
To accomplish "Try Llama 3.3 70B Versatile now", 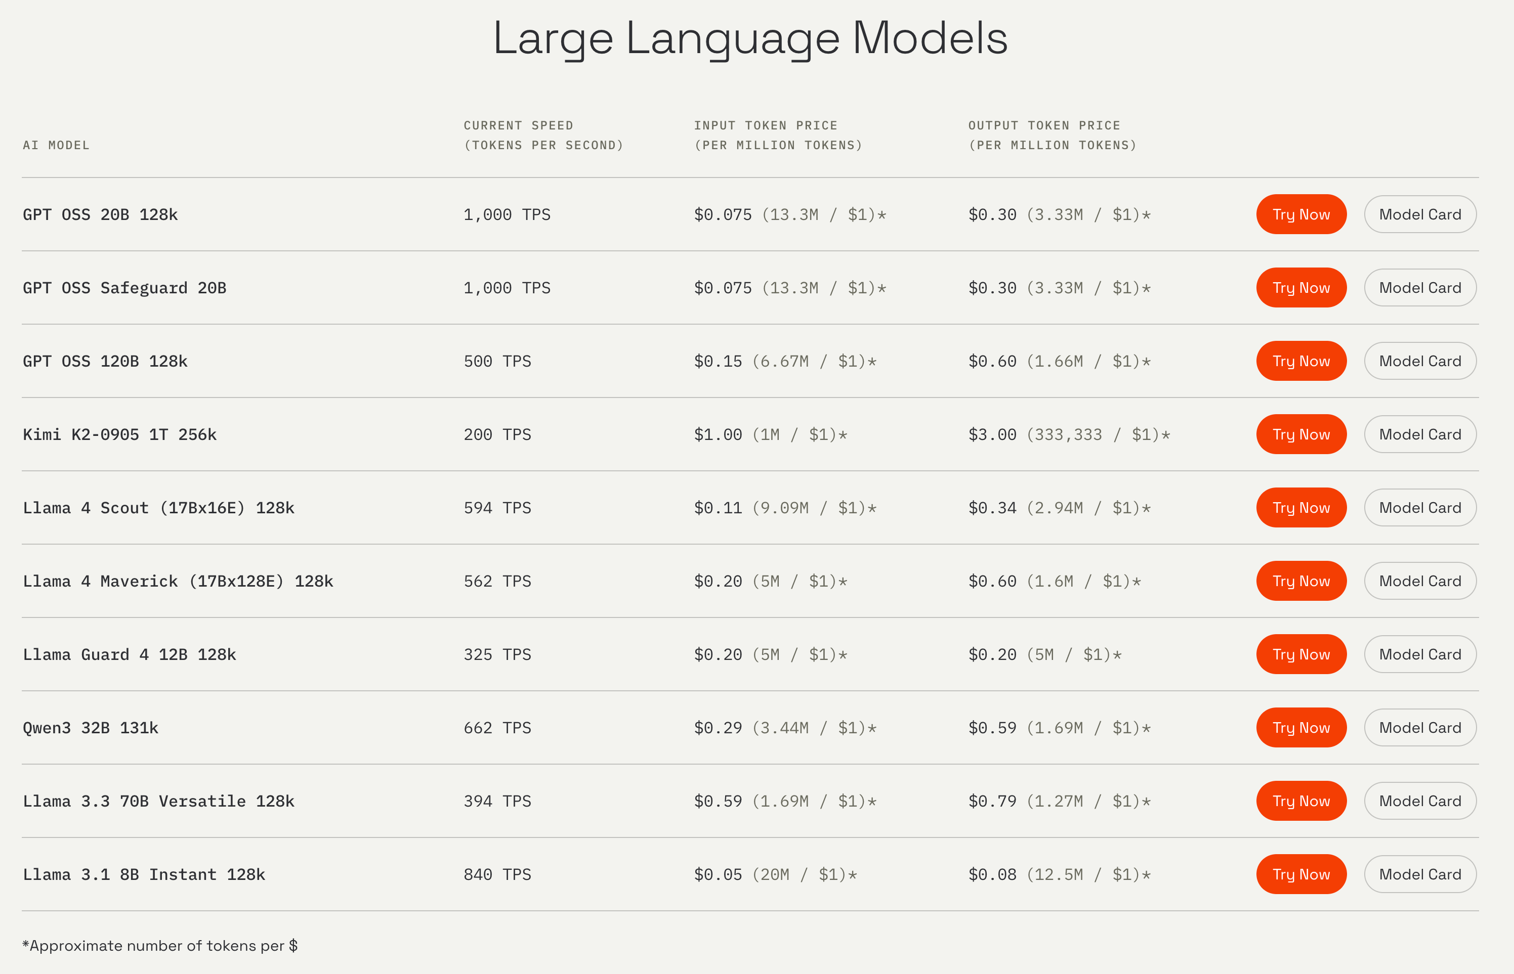I will (1301, 802).
